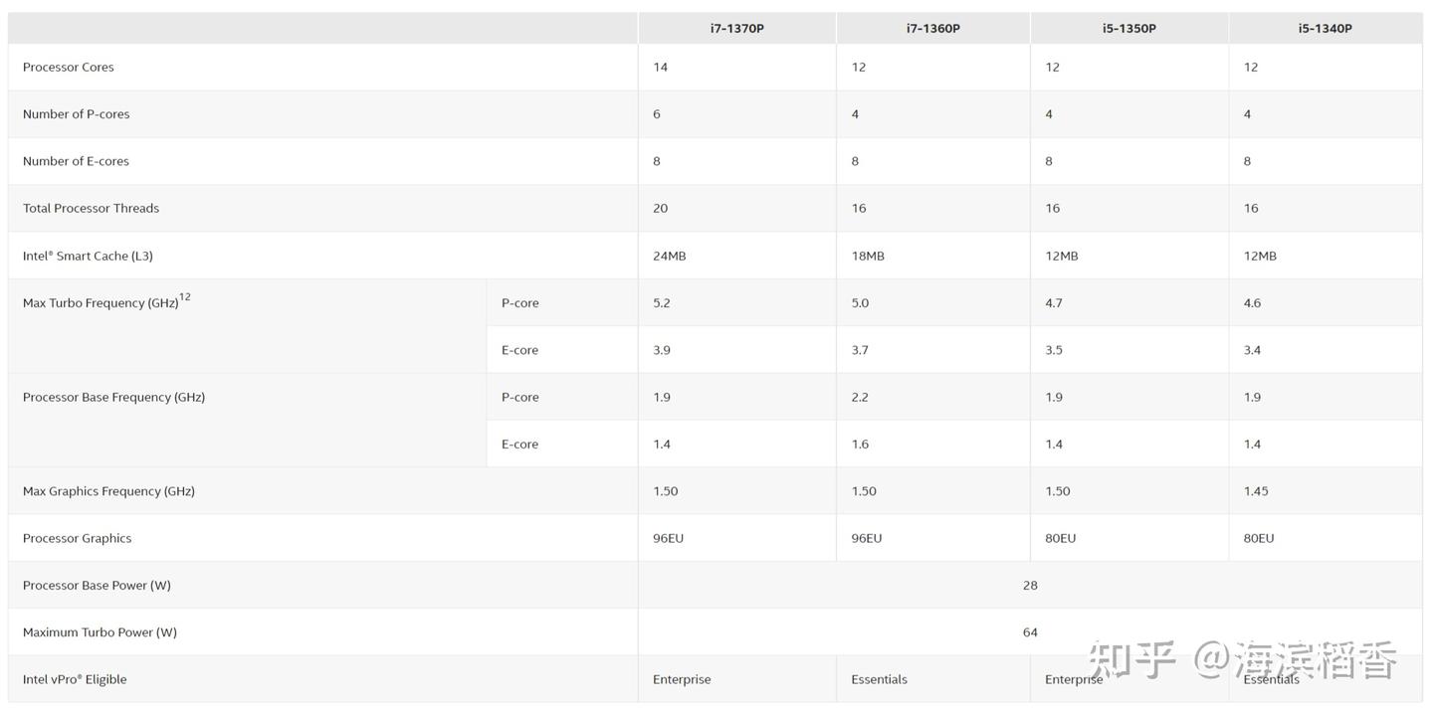Click the 1.45 max graphics frequency cell
The image size is (1433, 717).
click(1256, 491)
